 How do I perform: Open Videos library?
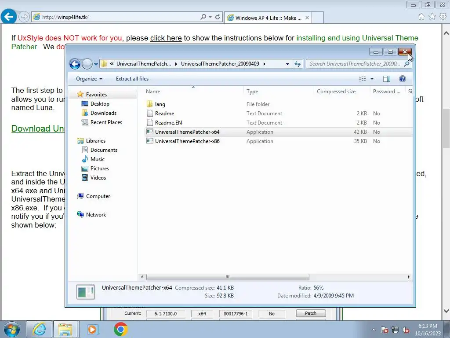[x=98, y=178]
